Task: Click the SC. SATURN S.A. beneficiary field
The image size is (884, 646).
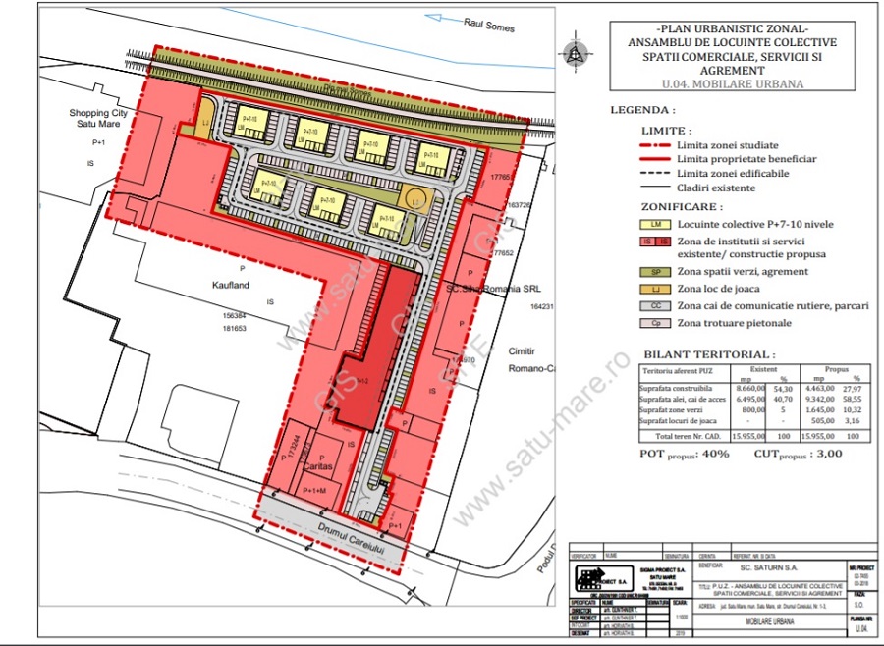Action: 773,568
